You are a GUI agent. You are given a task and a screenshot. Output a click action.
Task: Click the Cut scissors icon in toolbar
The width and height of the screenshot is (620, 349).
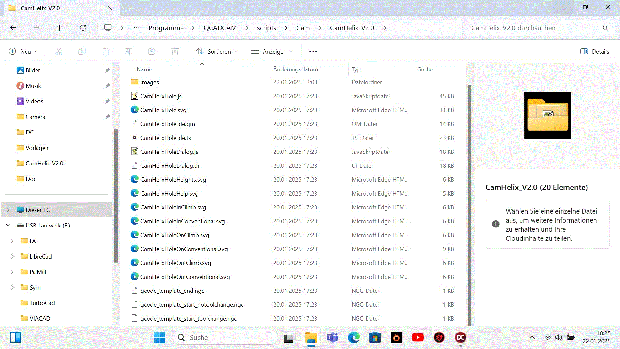(58, 51)
